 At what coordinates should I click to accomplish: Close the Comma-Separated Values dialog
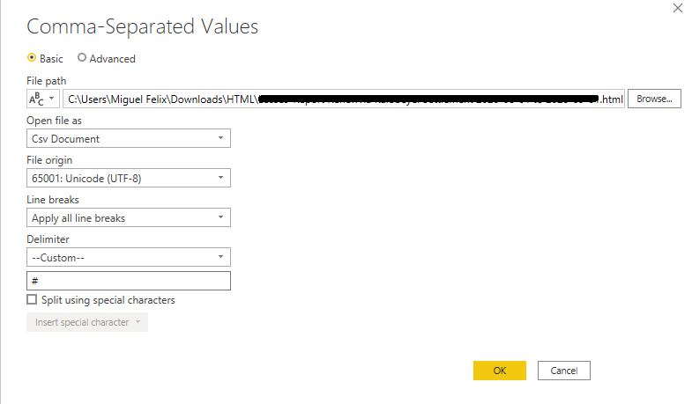pyautogui.click(x=677, y=9)
